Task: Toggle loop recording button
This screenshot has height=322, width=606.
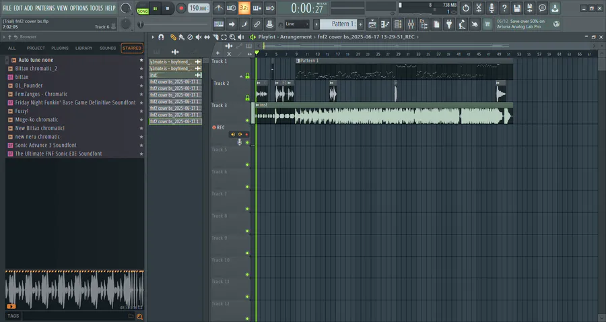Action: pos(270,7)
